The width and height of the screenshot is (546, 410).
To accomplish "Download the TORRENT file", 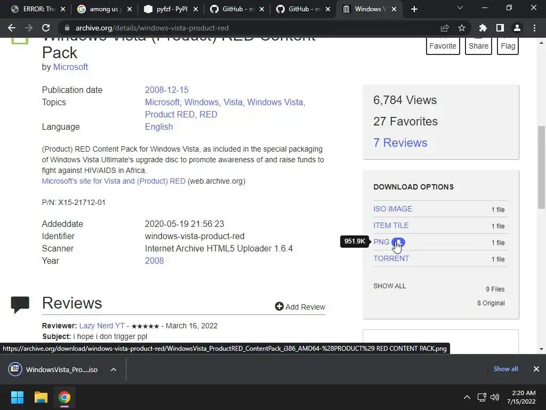I will [x=391, y=258].
